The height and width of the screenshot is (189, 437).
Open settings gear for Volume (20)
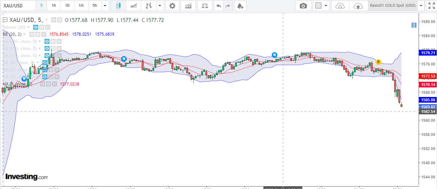(x=42, y=27)
